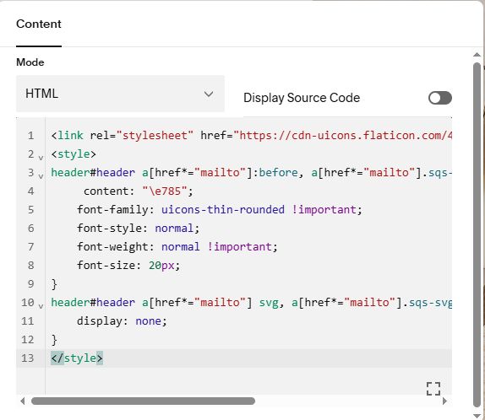Image resolution: width=485 pixels, height=420 pixels.
Task: Open the HTML mode dropdown
Action: 120,94
